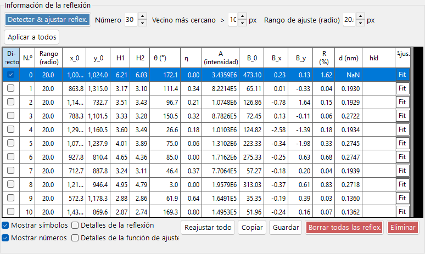Check Directo checkbox for reflection 6
Viewport: 425px width, 254px height.
tap(10, 157)
